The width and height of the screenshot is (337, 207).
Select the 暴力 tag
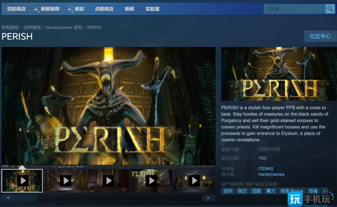(270, 191)
